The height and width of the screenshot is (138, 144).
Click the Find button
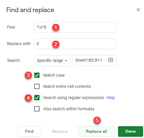pos(29,132)
